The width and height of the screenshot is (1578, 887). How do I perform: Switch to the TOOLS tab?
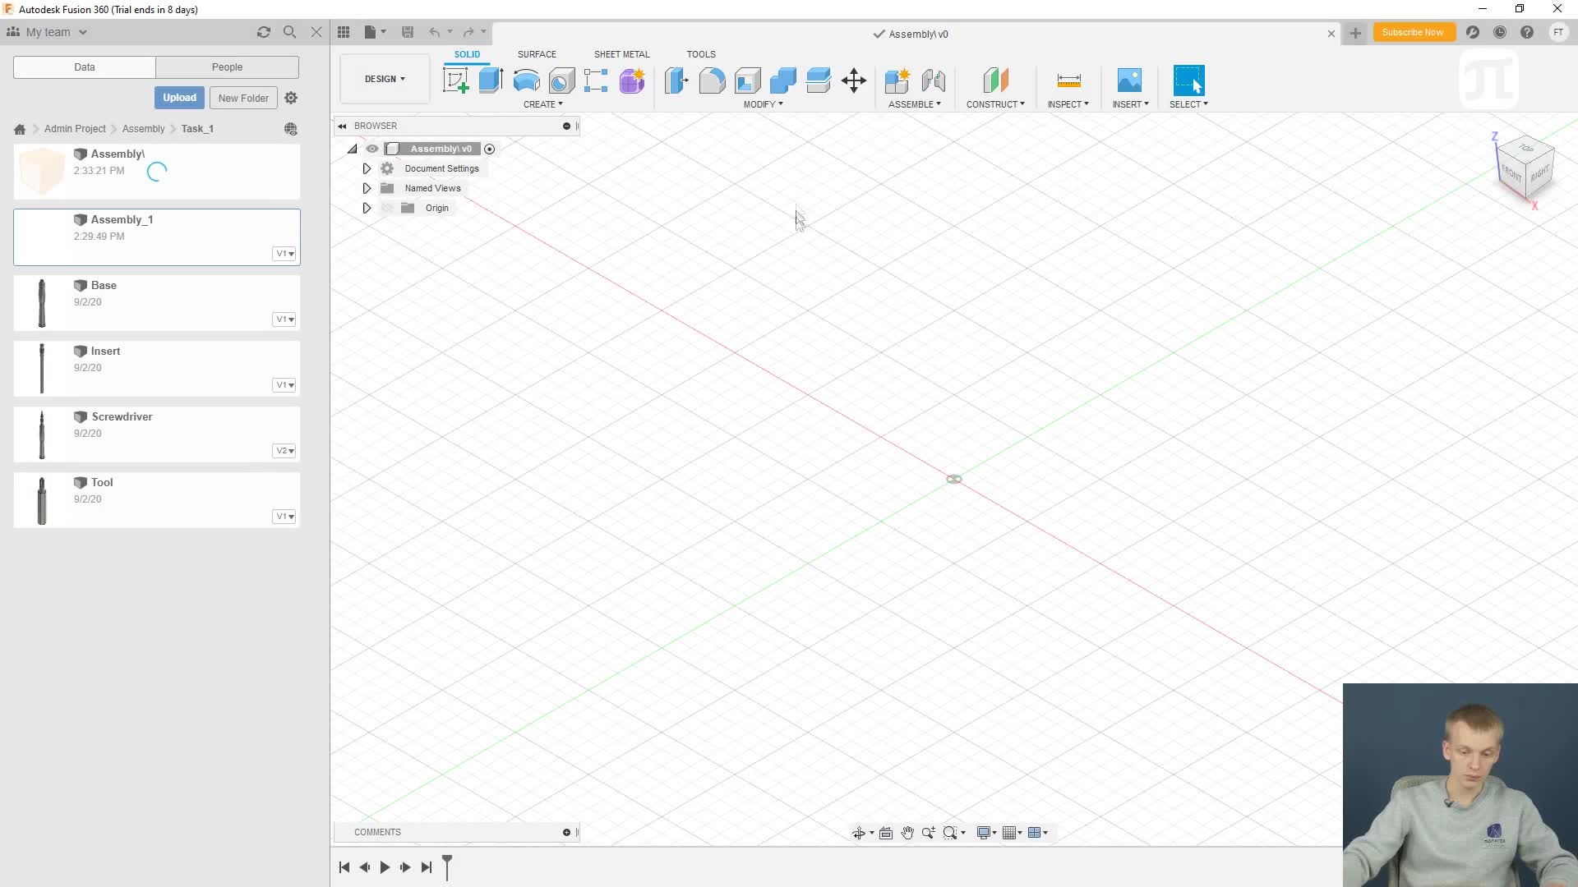pos(701,54)
